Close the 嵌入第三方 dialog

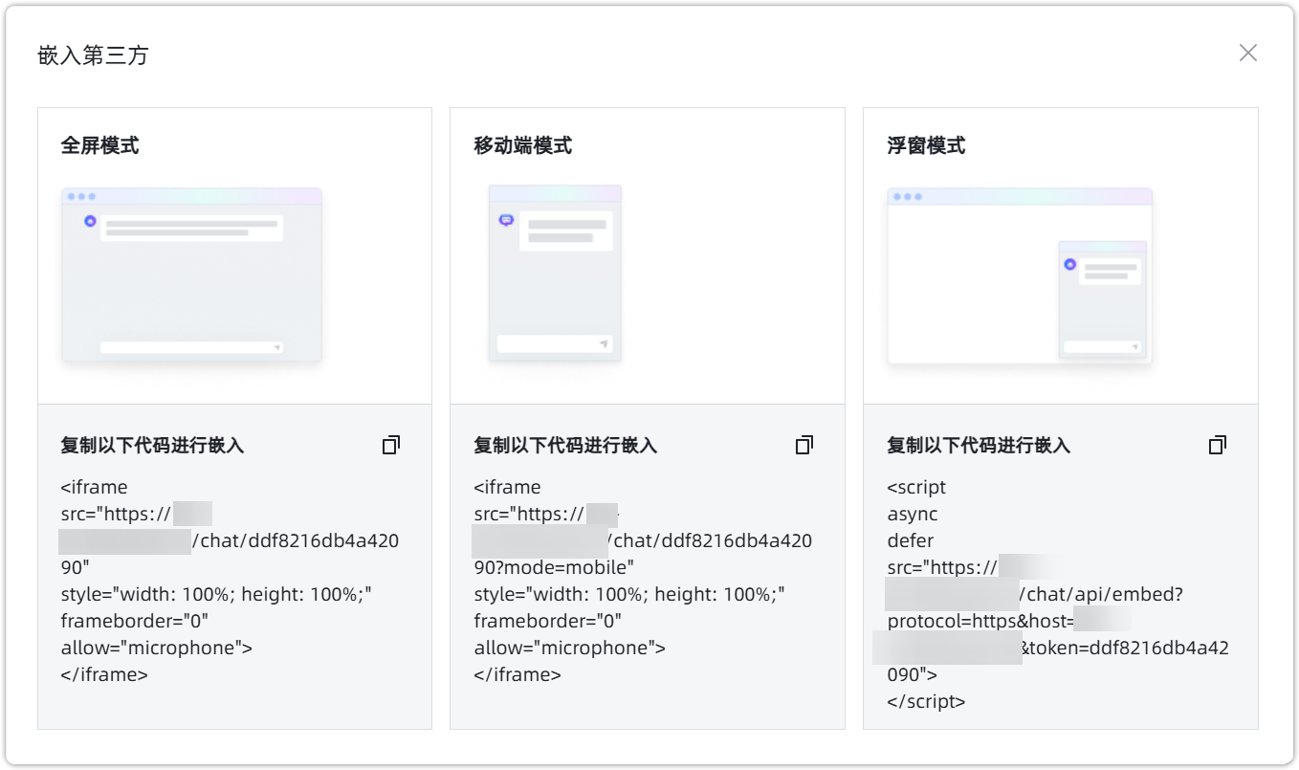pos(1248,54)
